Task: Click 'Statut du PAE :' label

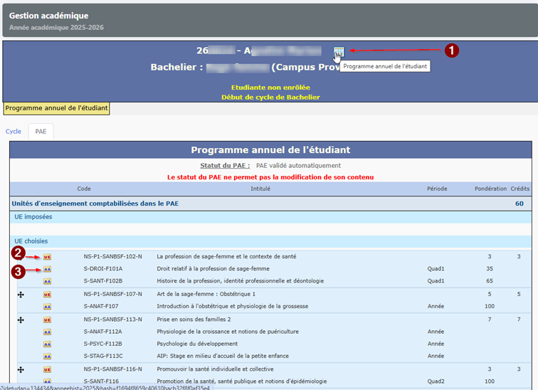Action: pos(225,165)
